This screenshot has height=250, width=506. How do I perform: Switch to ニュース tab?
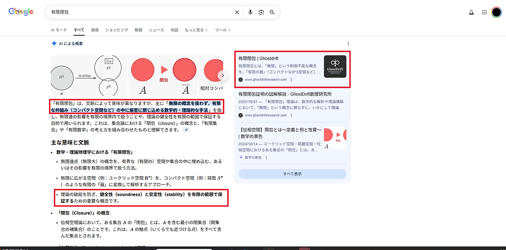pos(156,30)
